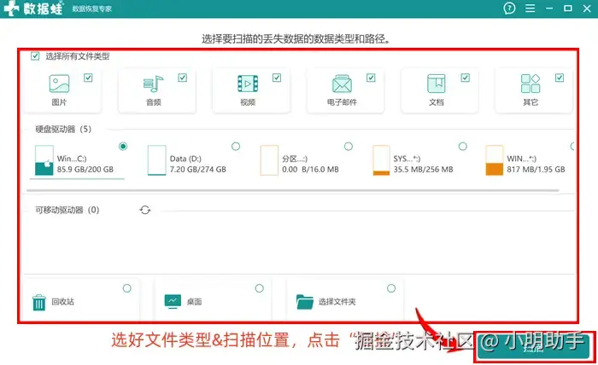Click the 0.00 B/16.0 MB size text
The width and height of the screenshot is (598, 365).
coord(310,170)
